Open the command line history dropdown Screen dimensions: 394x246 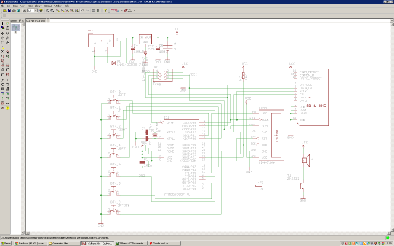click(x=392, y=20)
